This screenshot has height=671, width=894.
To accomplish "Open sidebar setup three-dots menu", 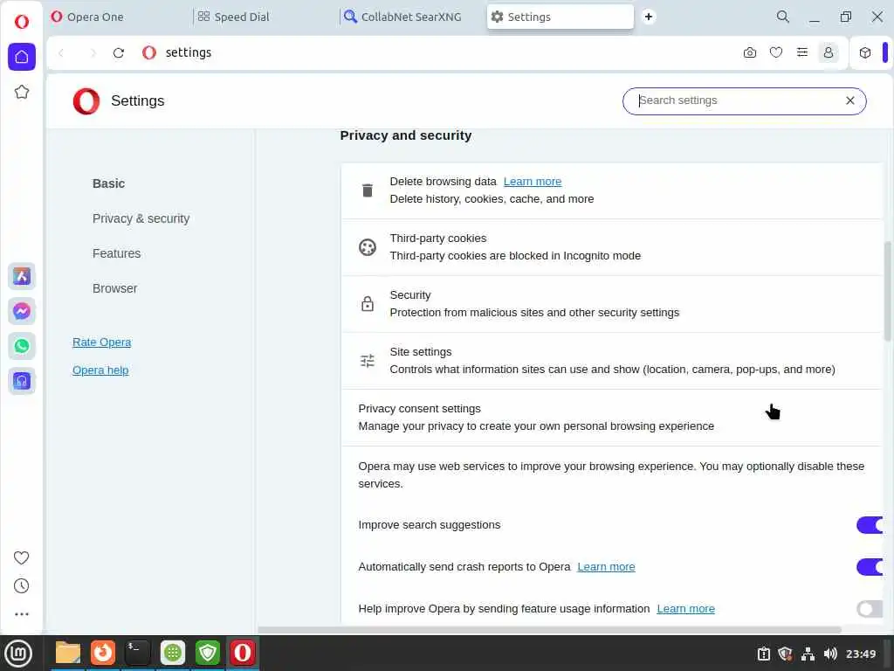I will coord(21,614).
